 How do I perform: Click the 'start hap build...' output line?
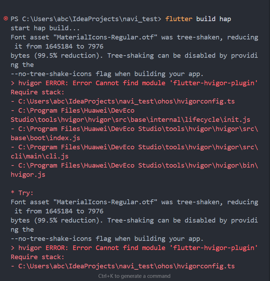45,28
